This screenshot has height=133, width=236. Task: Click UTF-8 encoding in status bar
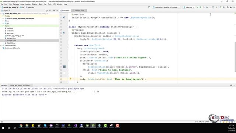207,122
